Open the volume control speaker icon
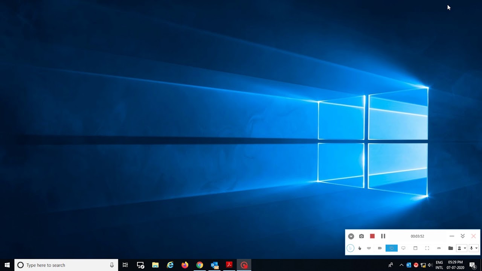Viewport: 482px width, 271px height. 430,265
